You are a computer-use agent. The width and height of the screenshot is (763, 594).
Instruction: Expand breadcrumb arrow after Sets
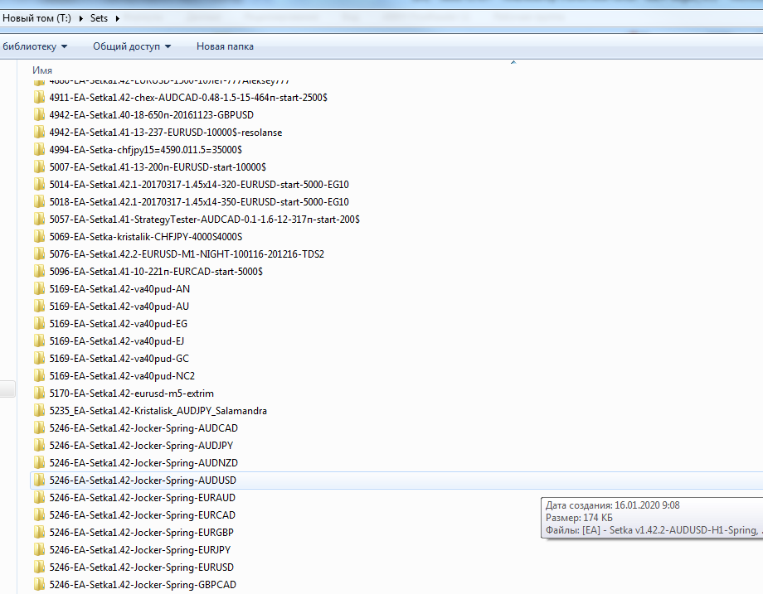point(117,18)
